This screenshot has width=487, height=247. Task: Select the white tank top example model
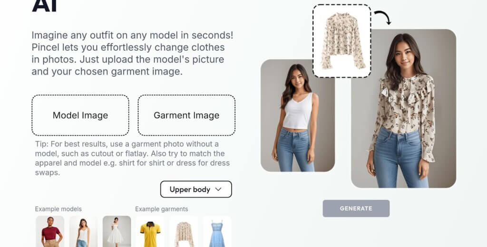point(83,231)
